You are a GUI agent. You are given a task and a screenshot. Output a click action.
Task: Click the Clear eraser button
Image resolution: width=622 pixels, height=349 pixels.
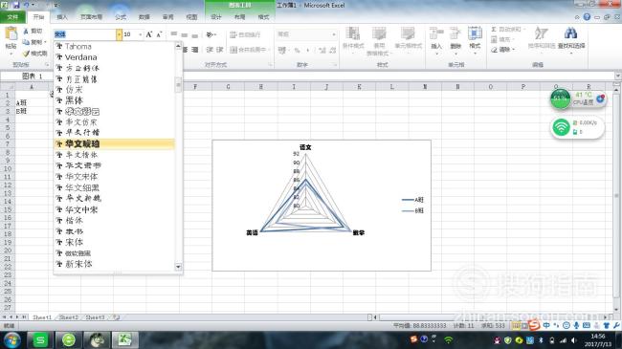click(x=503, y=50)
